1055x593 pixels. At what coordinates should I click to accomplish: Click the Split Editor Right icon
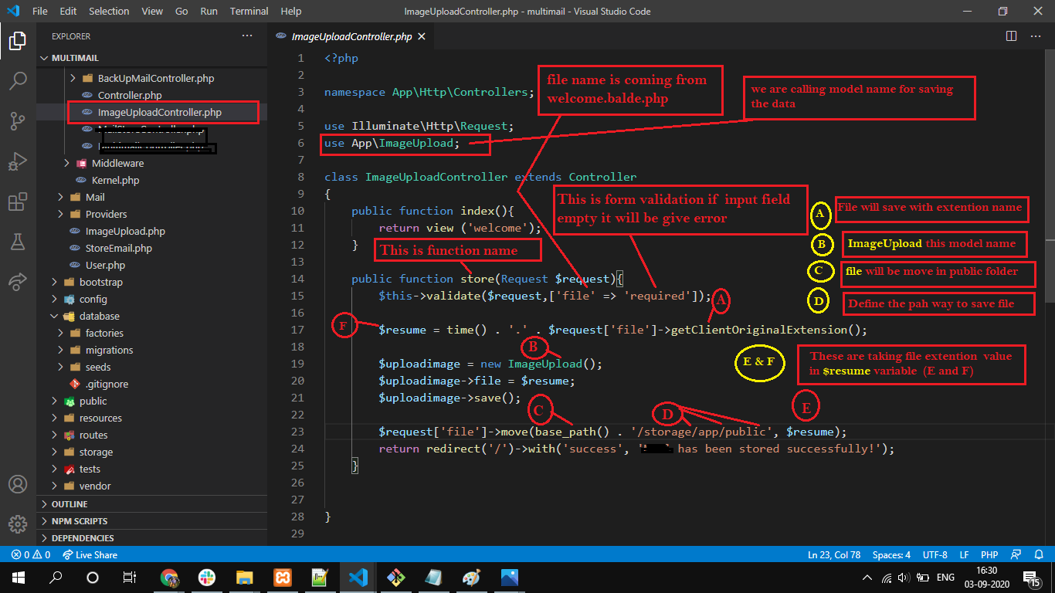1011,36
